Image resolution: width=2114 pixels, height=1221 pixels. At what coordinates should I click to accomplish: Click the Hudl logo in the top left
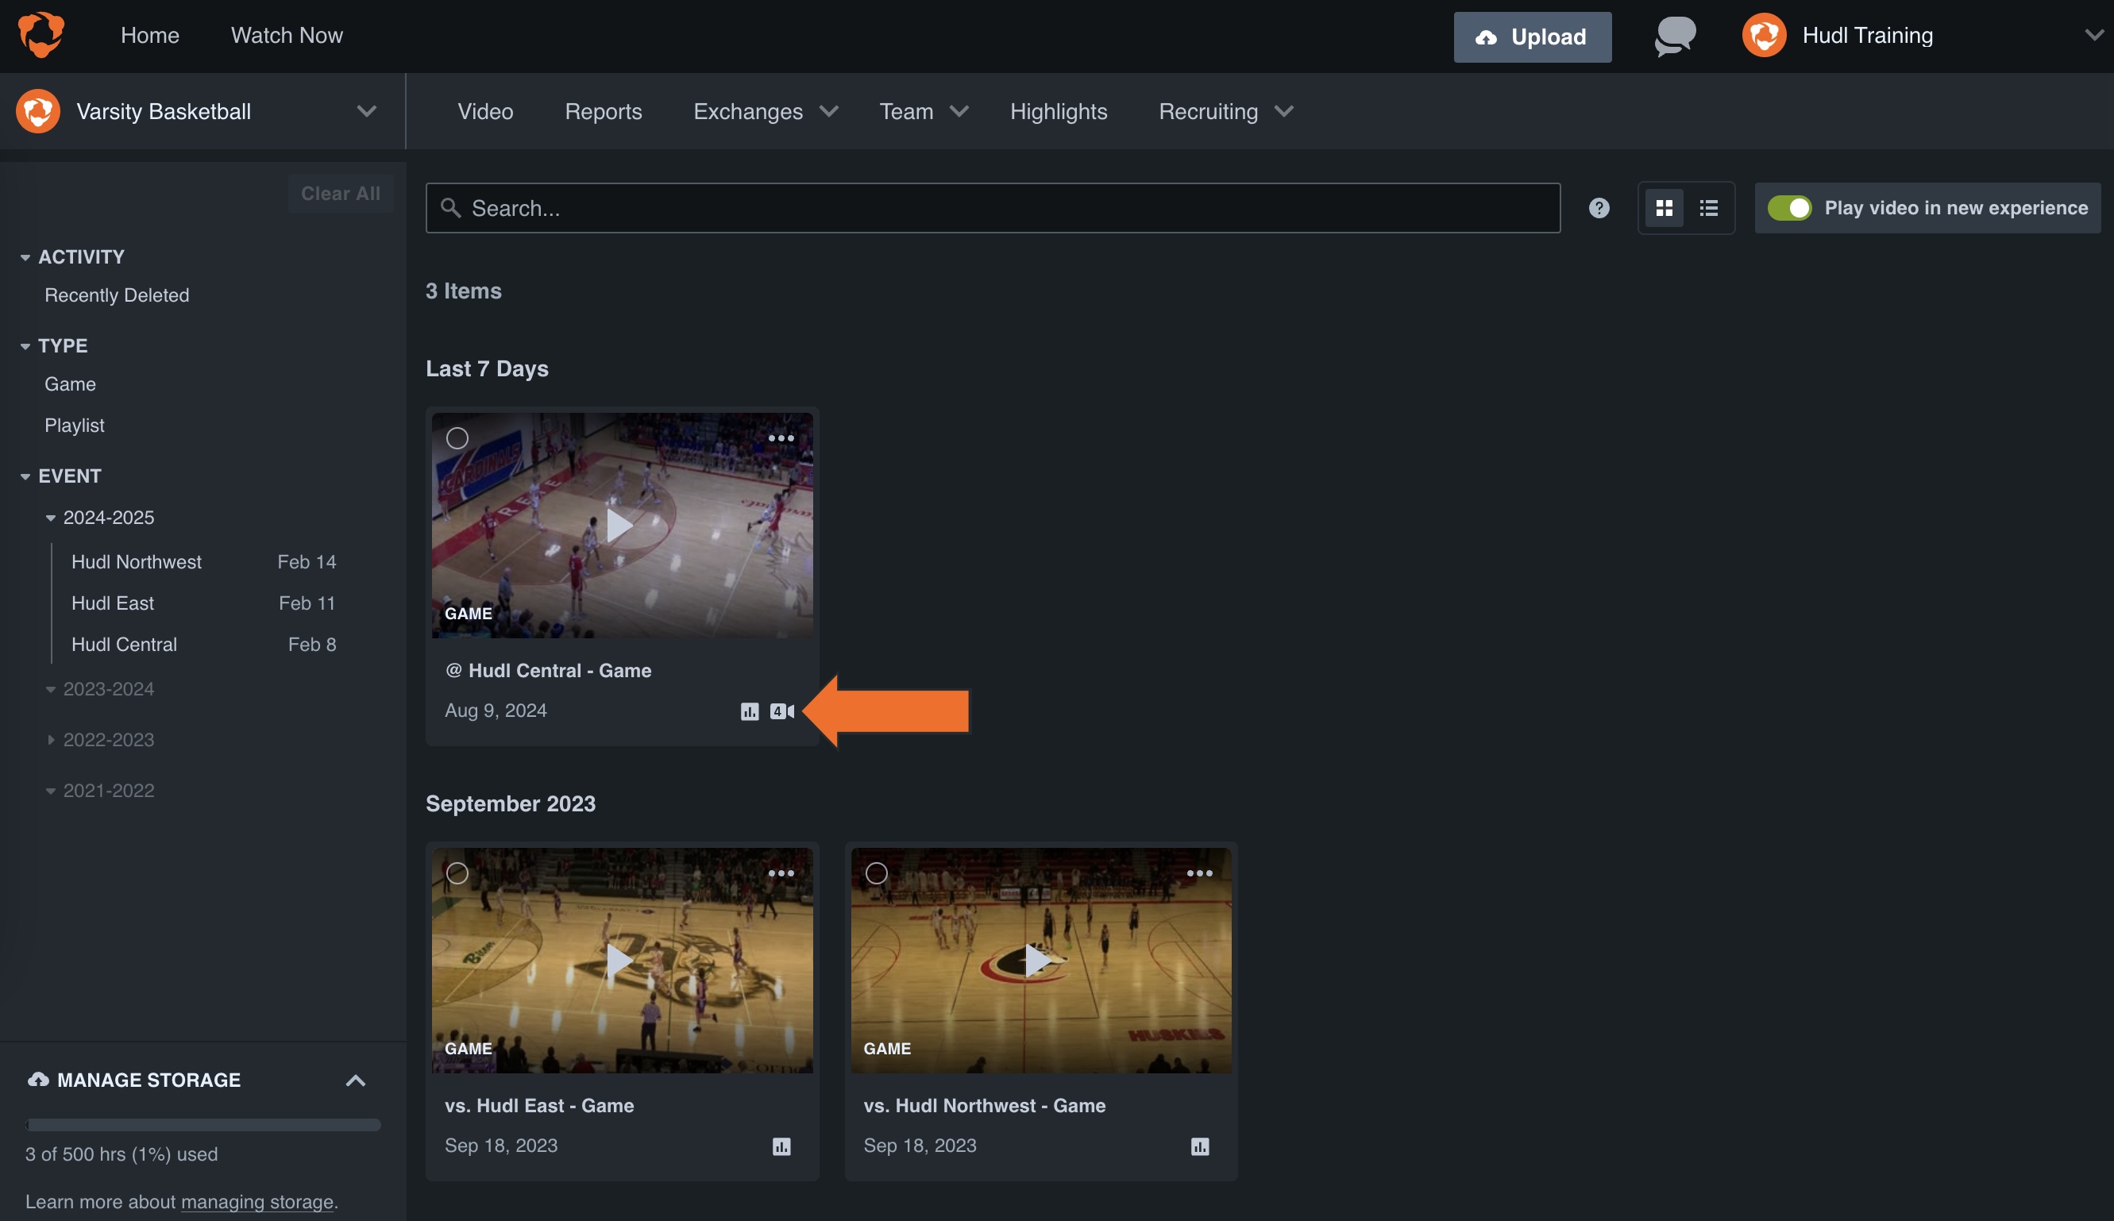coord(40,34)
